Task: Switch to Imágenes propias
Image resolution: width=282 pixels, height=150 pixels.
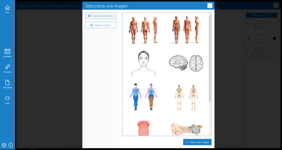Action: [101, 25]
